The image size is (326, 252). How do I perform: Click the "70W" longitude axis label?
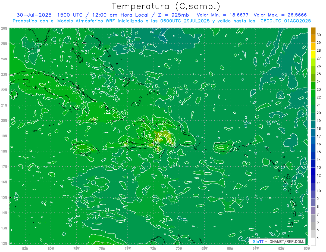[179, 248]
